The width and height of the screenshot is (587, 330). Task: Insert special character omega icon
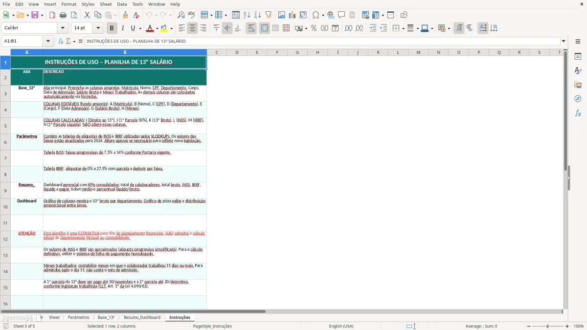(x=316, y=15)
